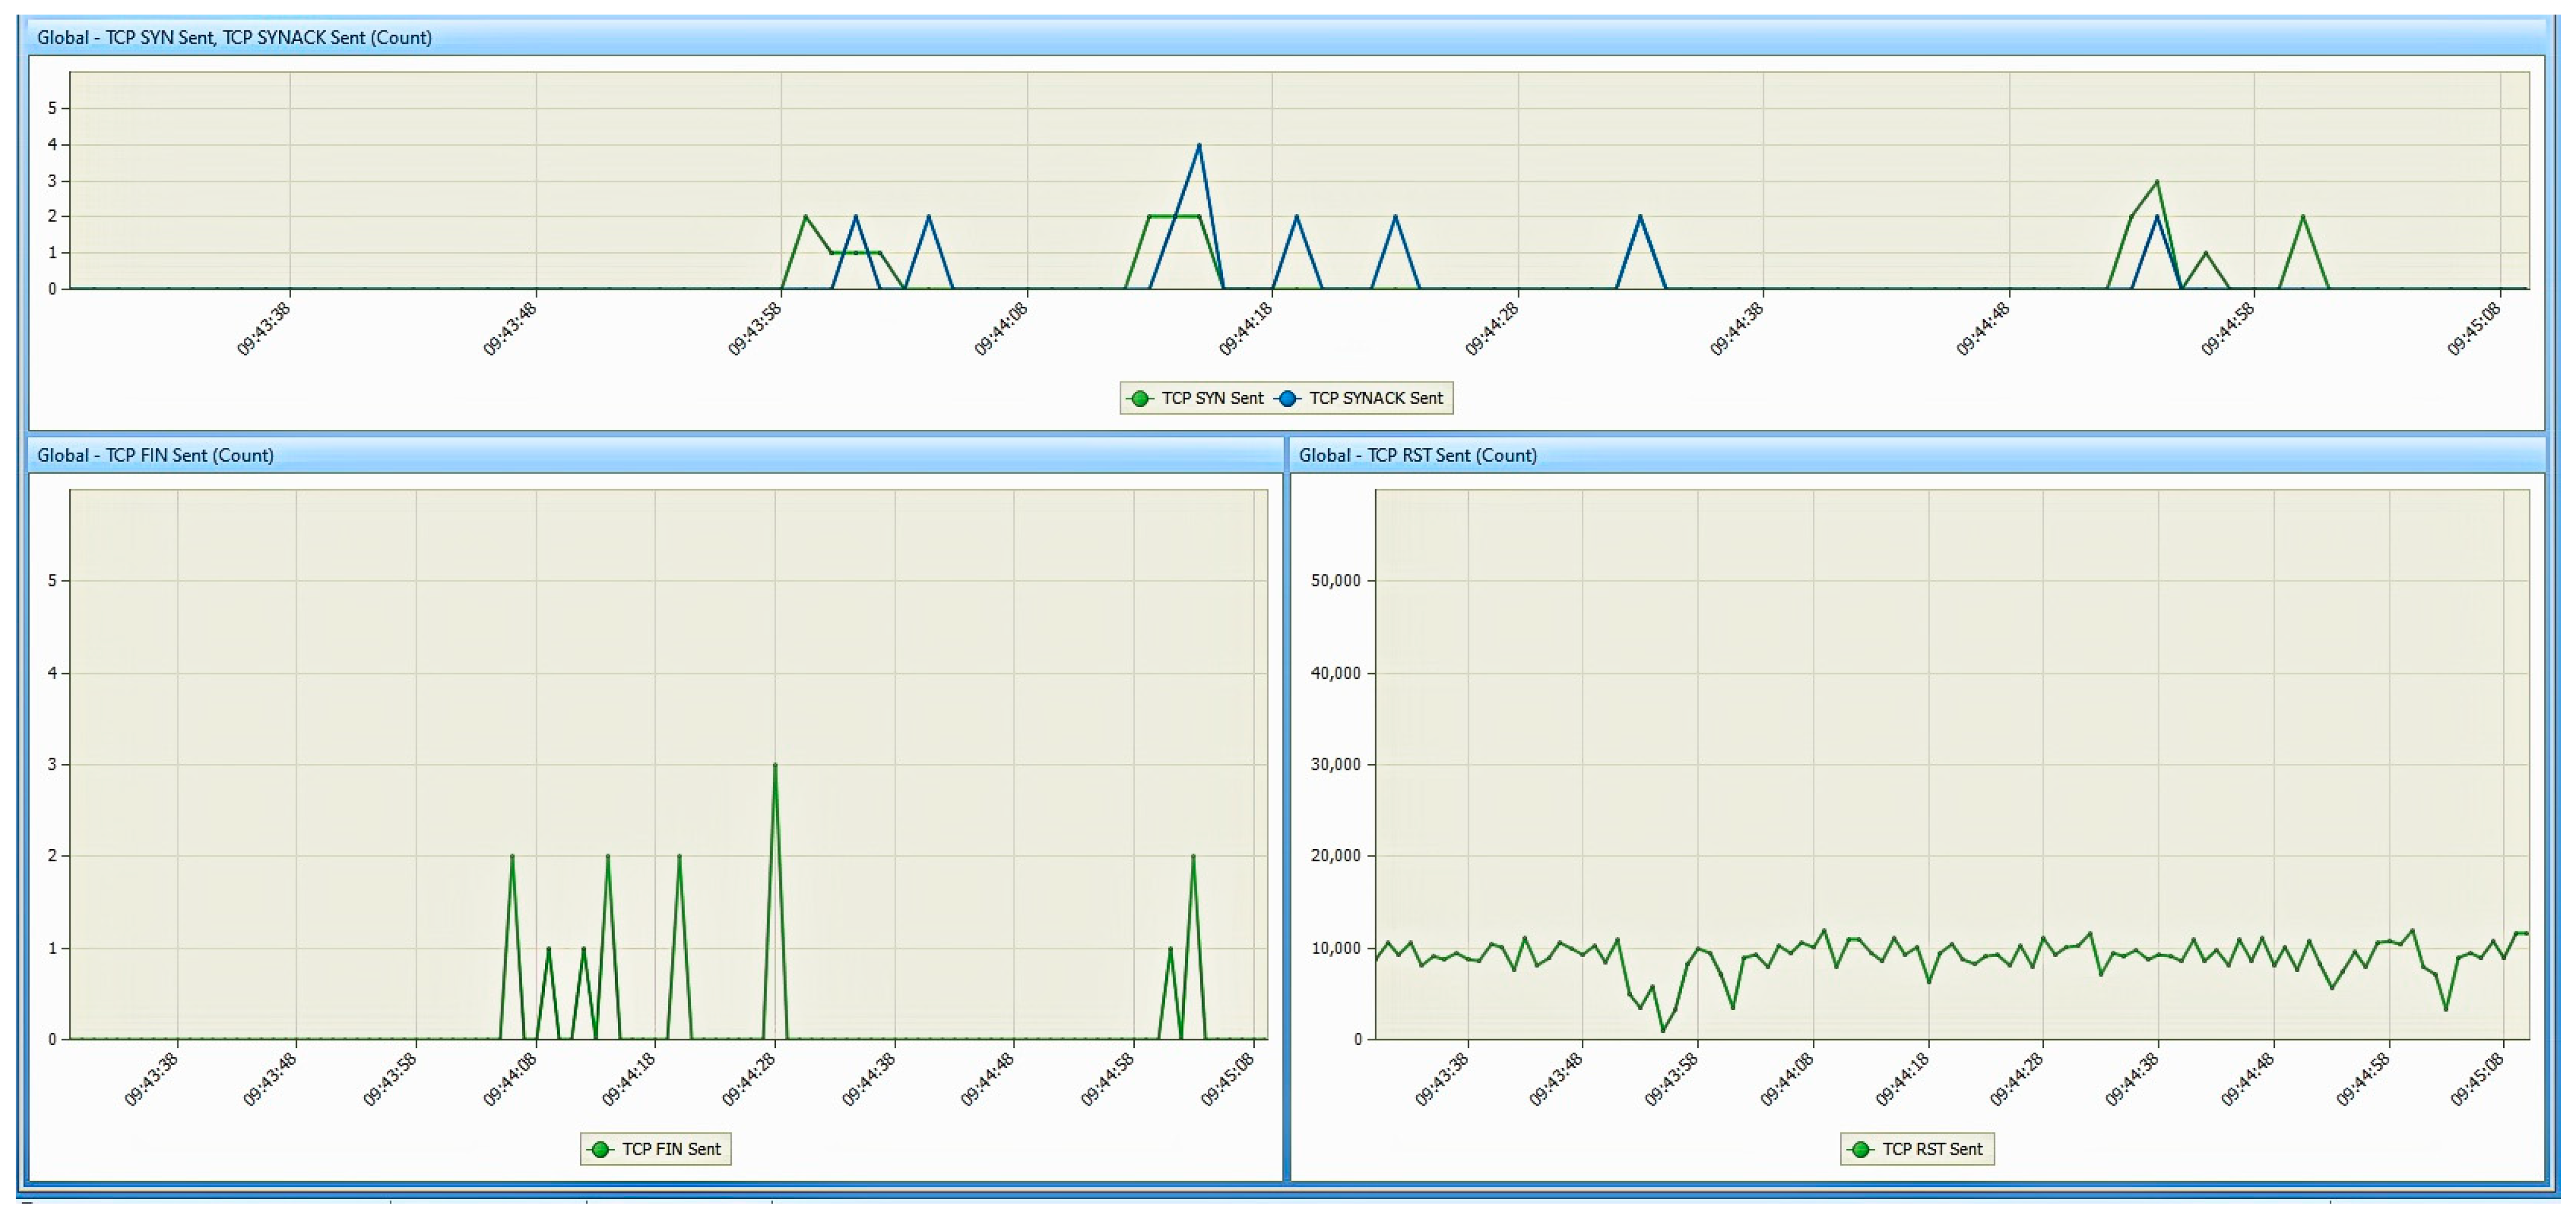Click the Global TCP FIN Sent panel title
2576x1213 pixels.
[x=155, y=455]
